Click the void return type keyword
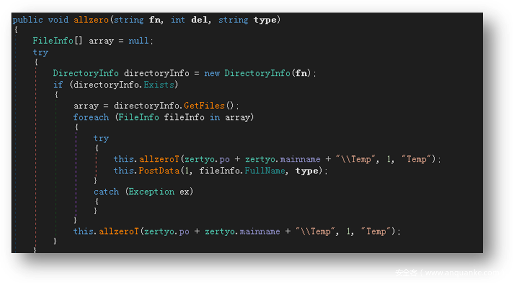This screenshot has width=513, height=283. (x=58, y=20)
